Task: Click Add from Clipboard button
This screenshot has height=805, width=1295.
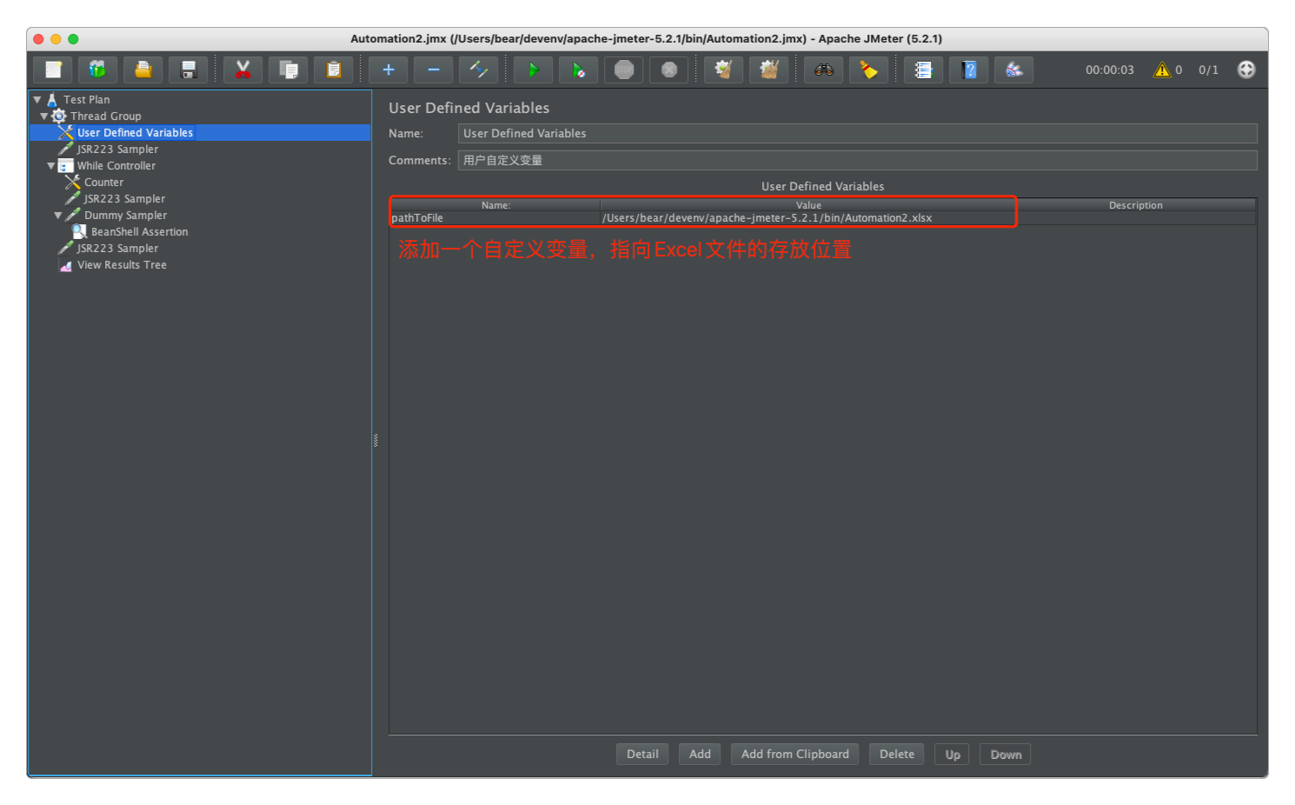Action: coord(795,755)
